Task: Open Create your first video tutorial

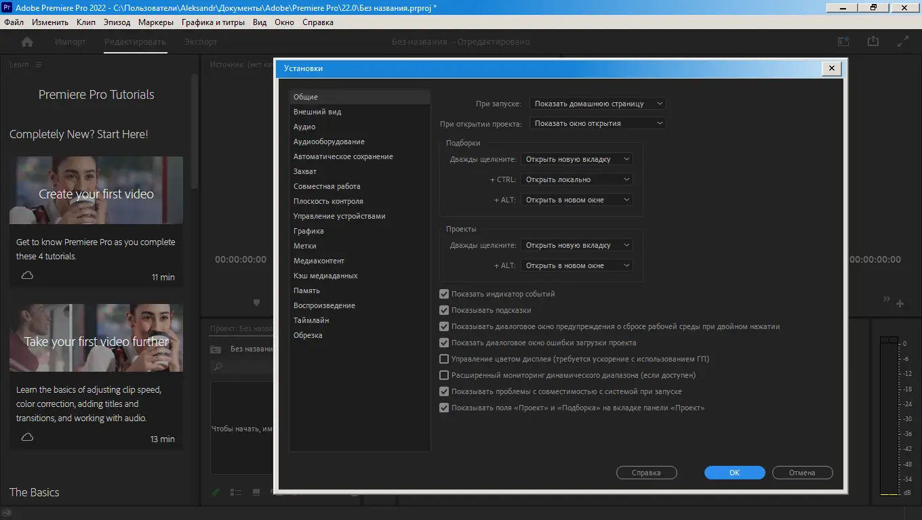Action: pos(96,190)
